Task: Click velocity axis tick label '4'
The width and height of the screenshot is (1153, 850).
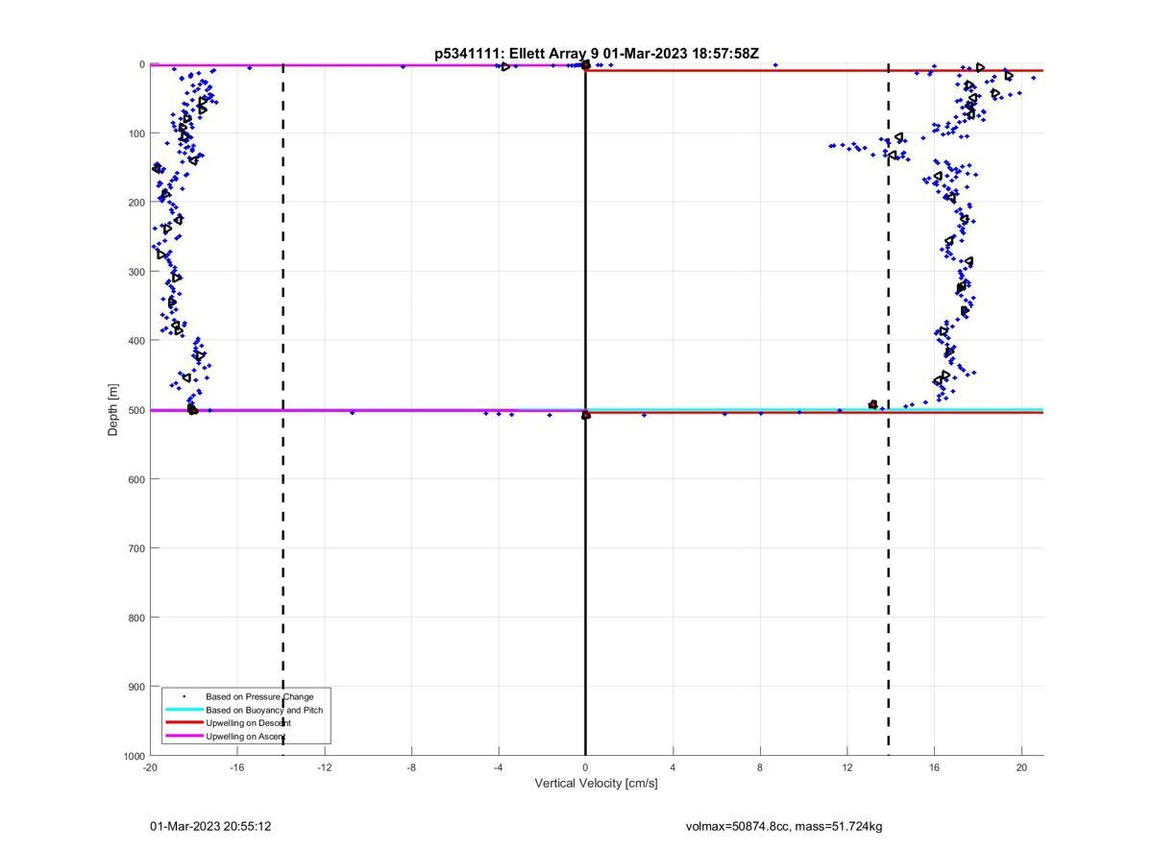Action: point(673,767)
